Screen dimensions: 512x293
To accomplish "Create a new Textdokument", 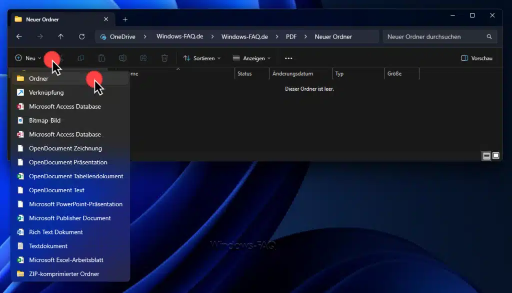I will click(x=70, y=246).
